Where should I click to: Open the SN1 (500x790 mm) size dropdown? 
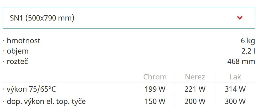tap(129, 18)
